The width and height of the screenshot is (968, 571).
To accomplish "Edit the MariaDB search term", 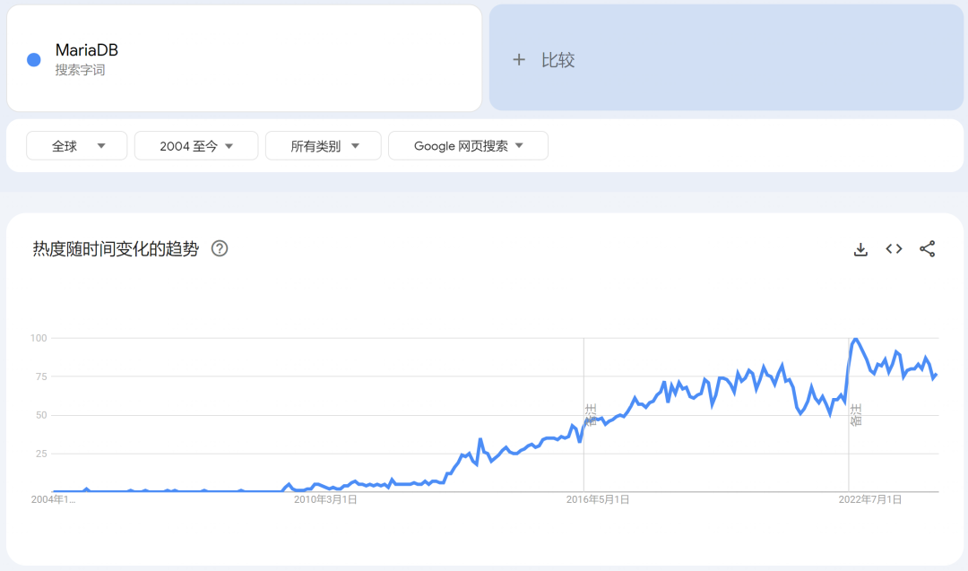I will coord(86,50).
